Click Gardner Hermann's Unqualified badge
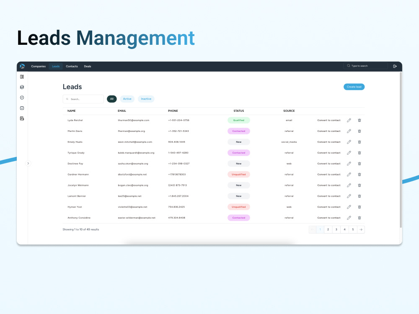 239,174
